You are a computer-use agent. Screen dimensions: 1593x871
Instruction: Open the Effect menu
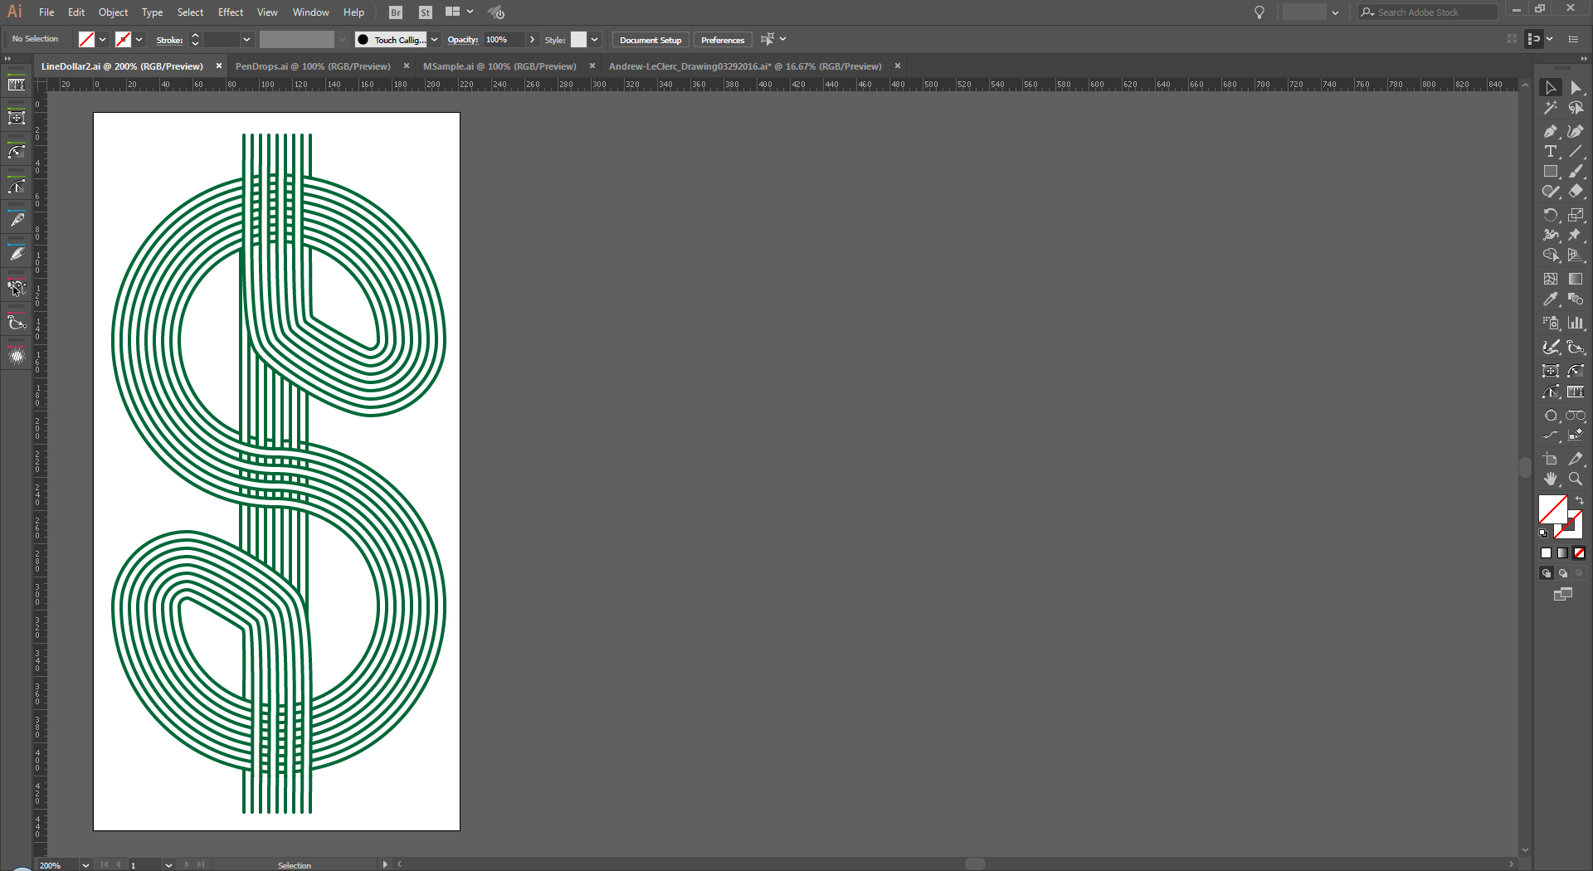[231, 12]
